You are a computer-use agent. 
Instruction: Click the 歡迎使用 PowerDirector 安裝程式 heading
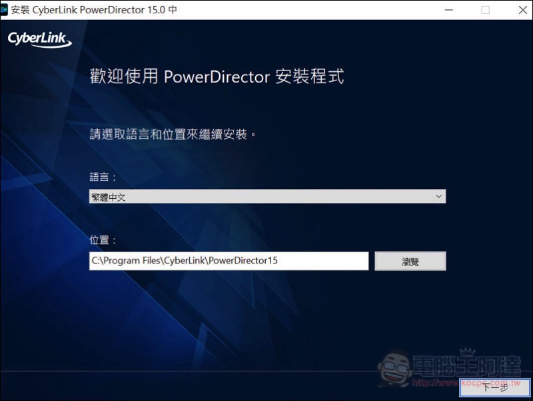[217, 76]
